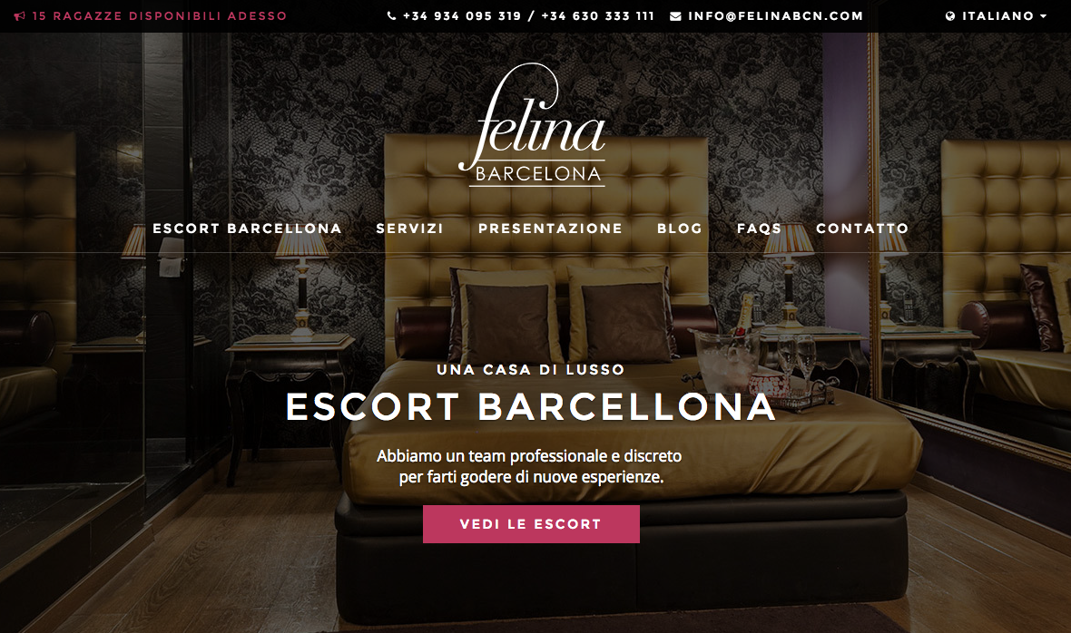Call the +34 934 095 319 number

click(462, 15)
